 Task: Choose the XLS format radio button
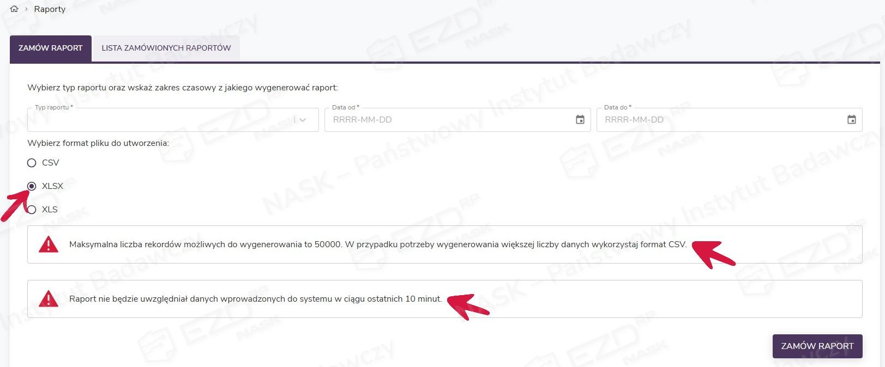[32, 210]
